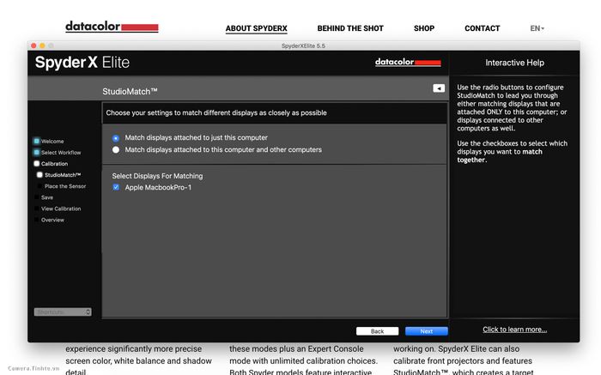Click the Select Displays For Matching label
Viewport: 601px width, 375px height.
click(x=157, y=176)
